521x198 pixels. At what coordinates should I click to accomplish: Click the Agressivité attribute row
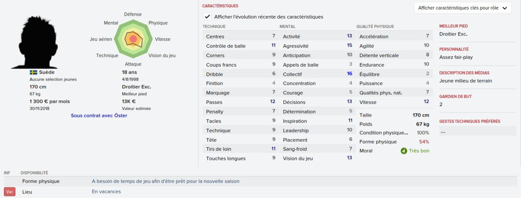[317, 46]
